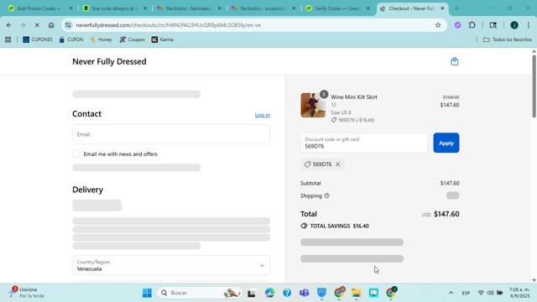Screen dimensions: 537x302
Task: Open Coupon bookmark
Action: (x=133, y=39)
